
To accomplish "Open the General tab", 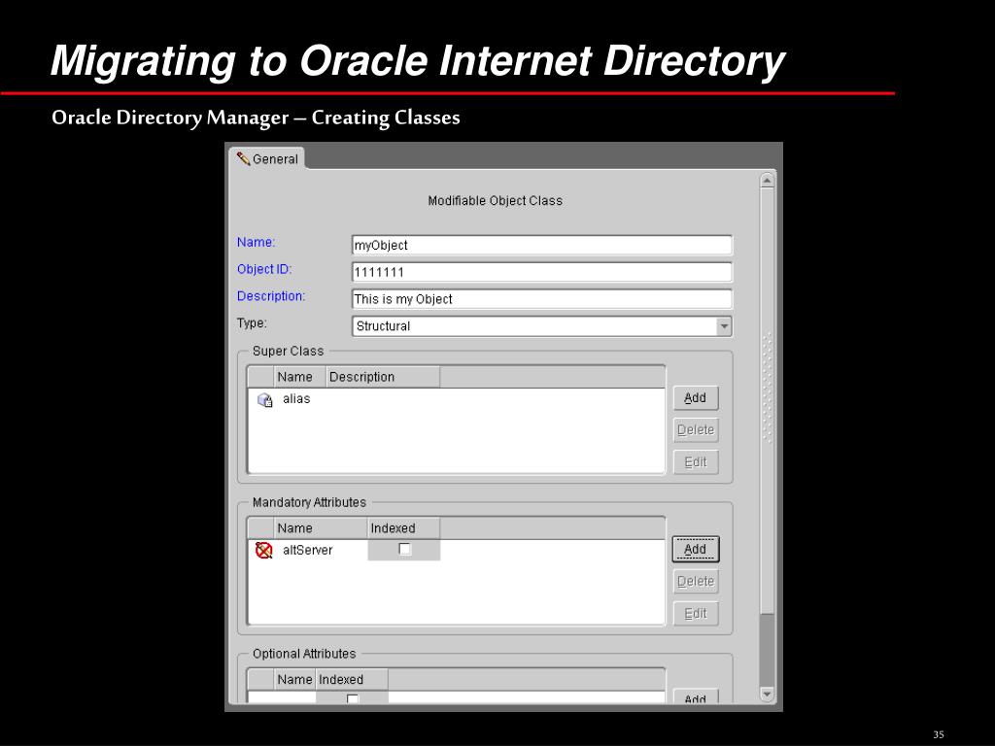I will click(267, 158).
